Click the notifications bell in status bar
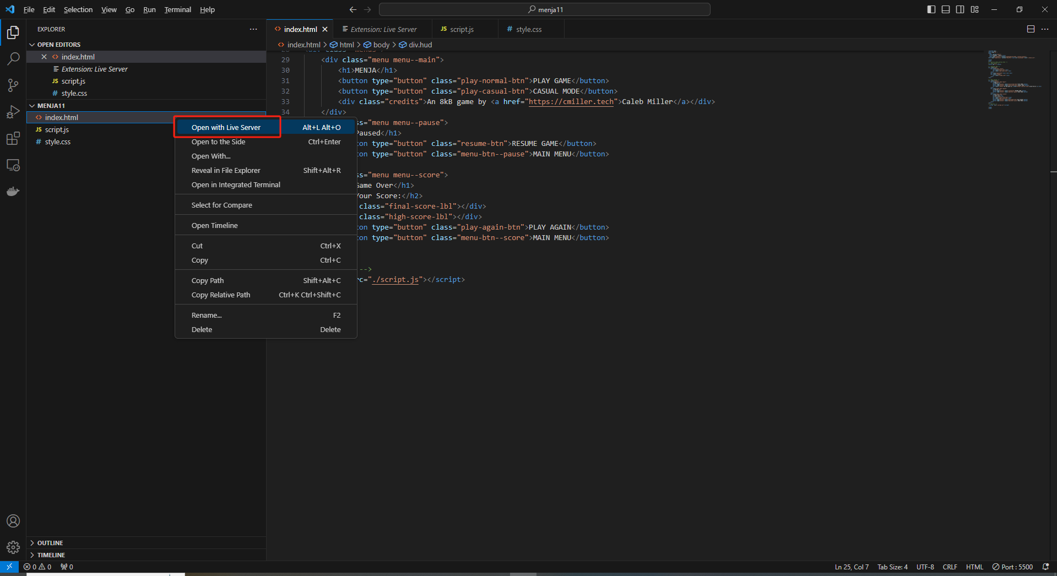The width and height of the screenshot is (1057, 576). 1045,567
